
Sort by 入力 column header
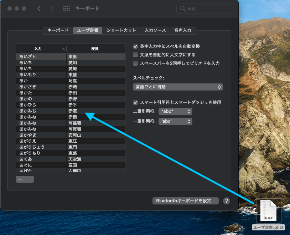41,49
